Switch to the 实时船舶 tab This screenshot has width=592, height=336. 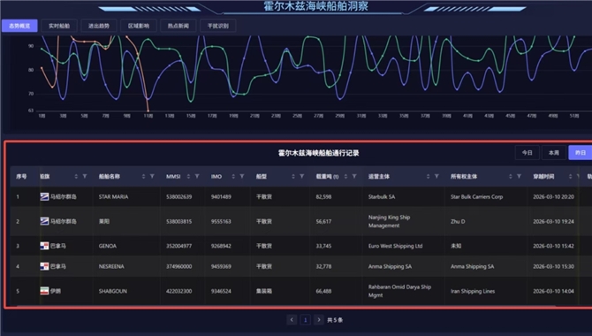pos(59,26)
